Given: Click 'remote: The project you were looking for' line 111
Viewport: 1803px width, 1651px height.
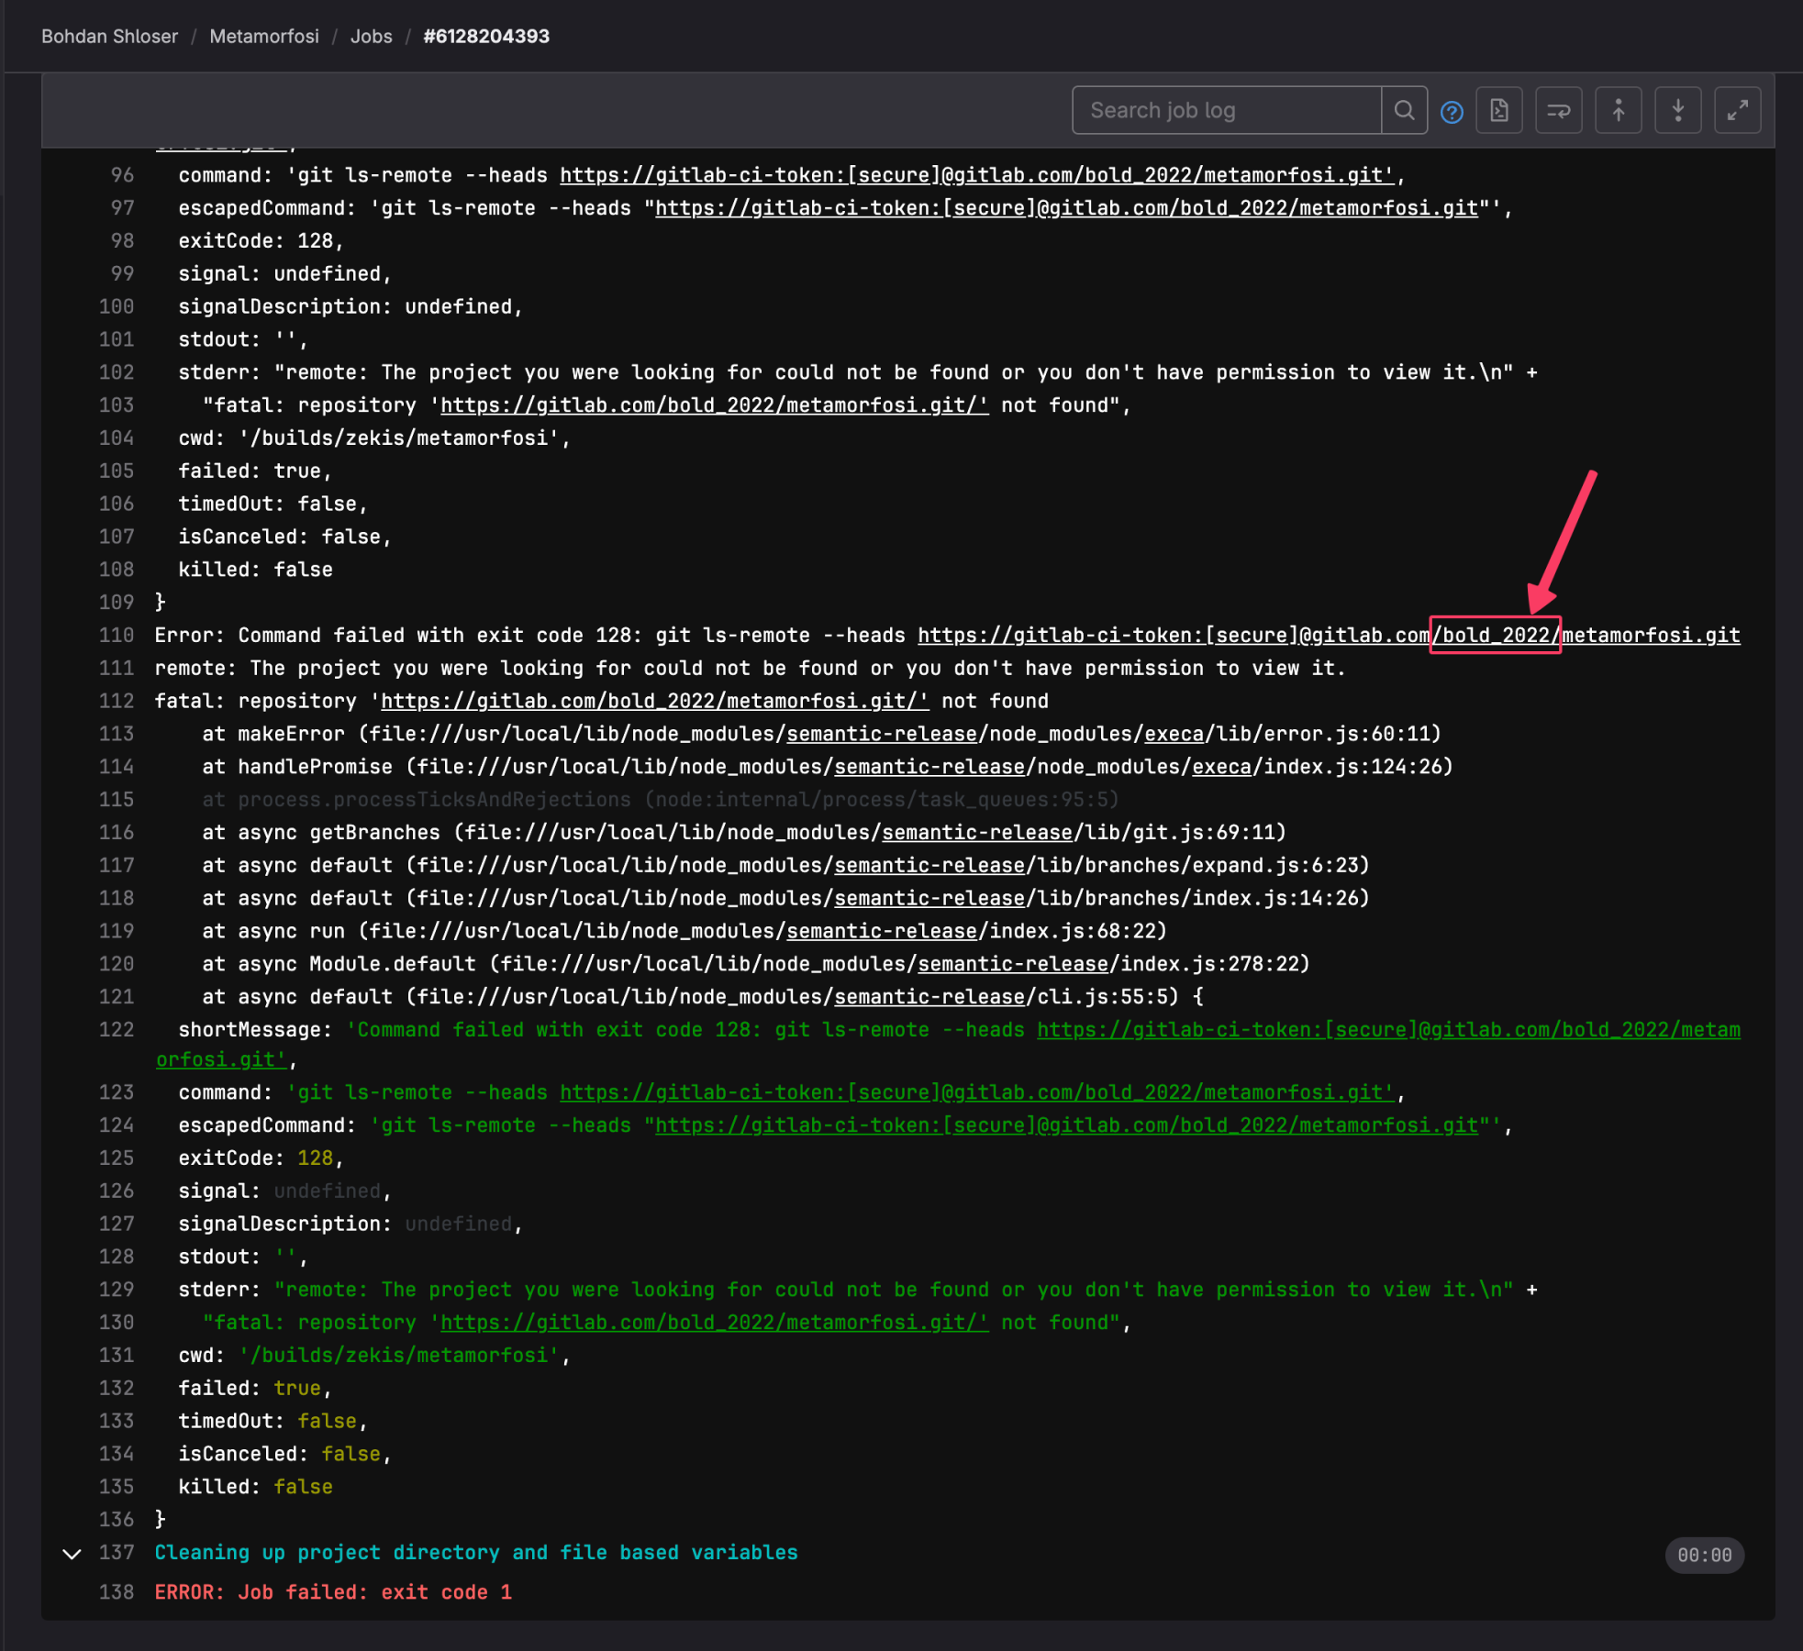Looking at the screenshot, I should (750, 669).
